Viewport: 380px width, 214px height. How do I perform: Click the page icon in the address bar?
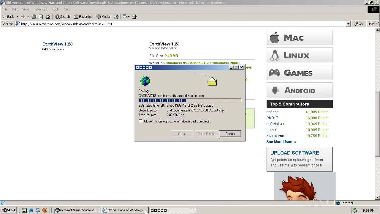[18, 24]
